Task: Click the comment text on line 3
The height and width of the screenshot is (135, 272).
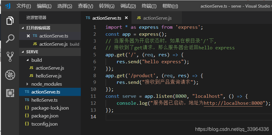Action: pos(161,41)
